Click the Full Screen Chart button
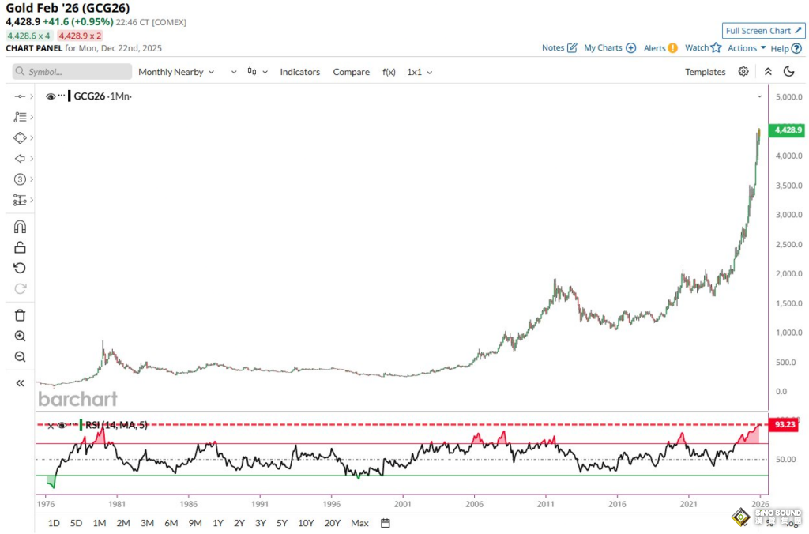This screenshot has width=809, height=534. pyautogui.click(x=762, y=31)
